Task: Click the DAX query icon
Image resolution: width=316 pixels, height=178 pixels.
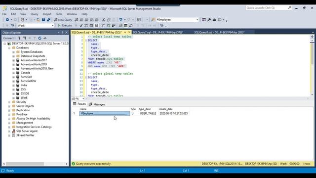Action: pos(97,20)
